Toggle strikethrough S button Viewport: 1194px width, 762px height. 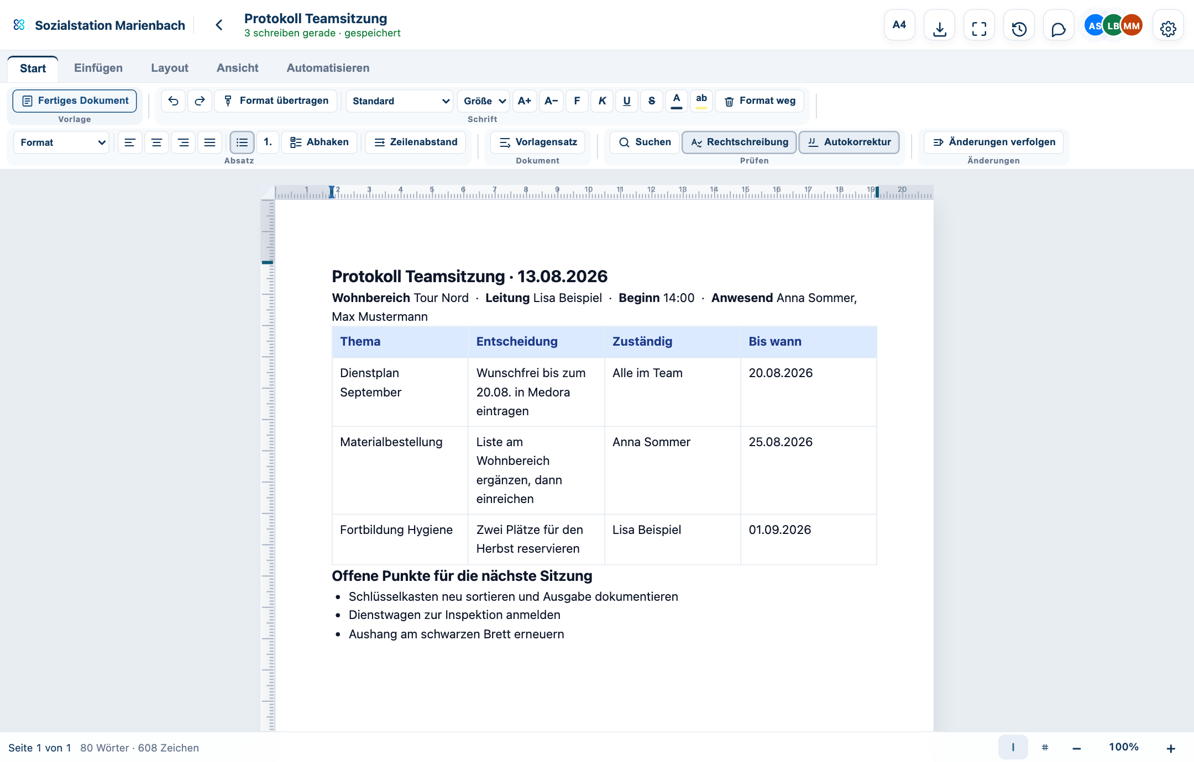click(x=652, y=100)
